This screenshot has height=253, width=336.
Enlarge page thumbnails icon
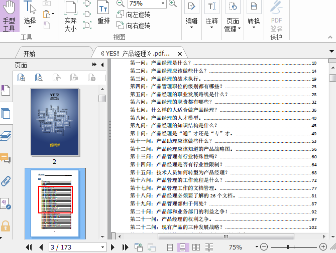click(21, 78)
